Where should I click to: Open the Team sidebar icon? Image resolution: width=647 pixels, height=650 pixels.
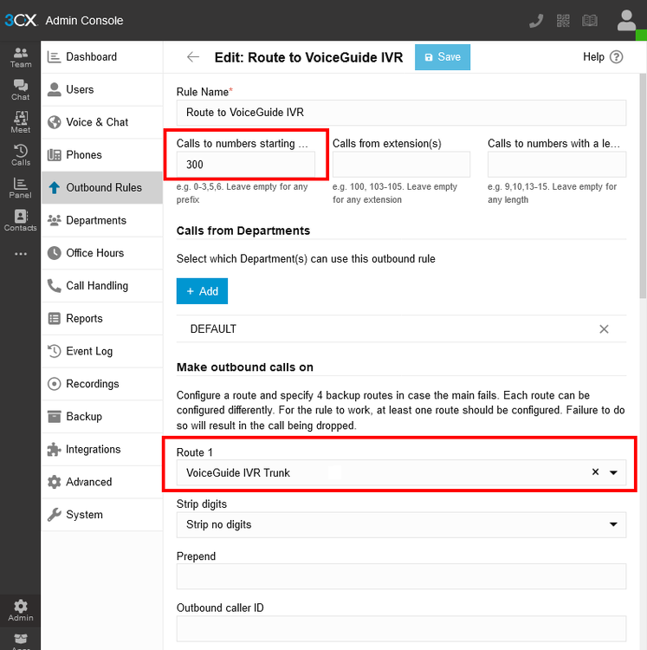(20, 57)
